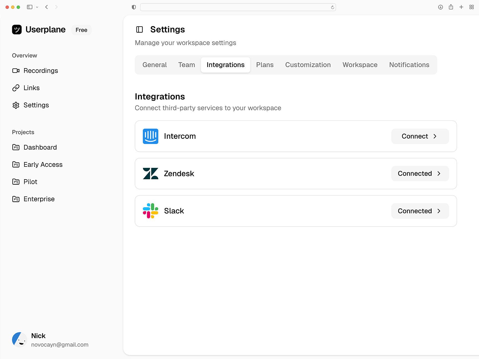
Task: Connect the Intercom integration
Action: point(420,136)
